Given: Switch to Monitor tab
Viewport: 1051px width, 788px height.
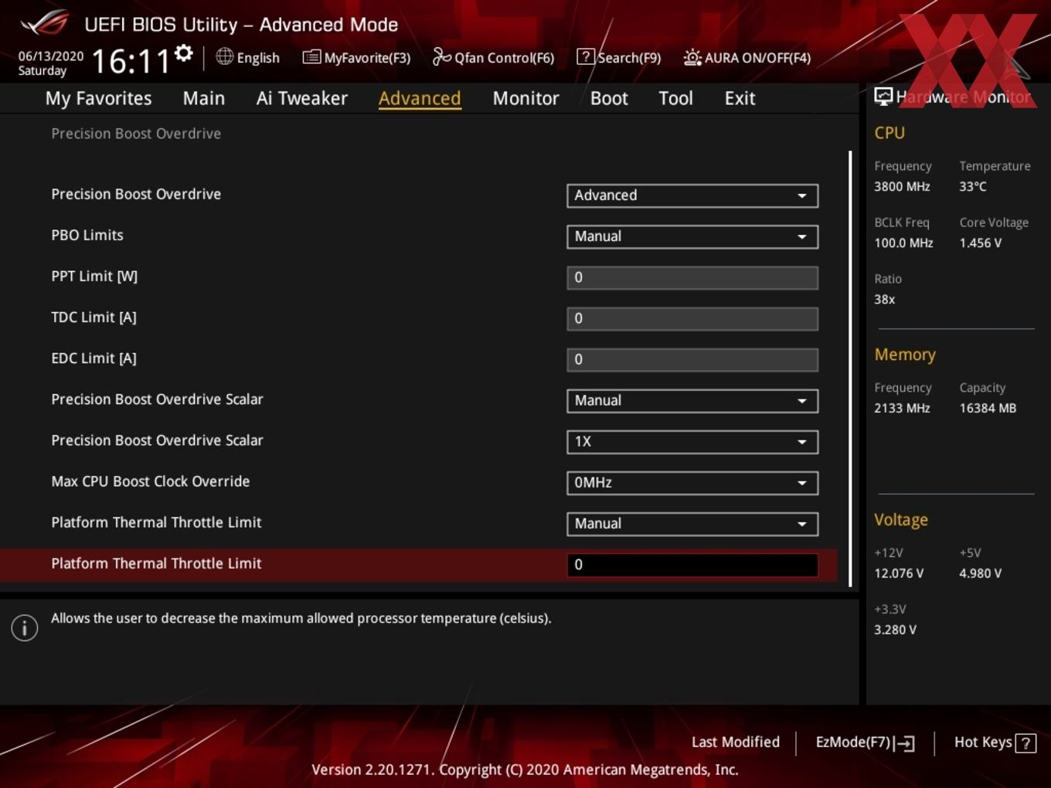Looking at the screenshot, I should (525, 98).
